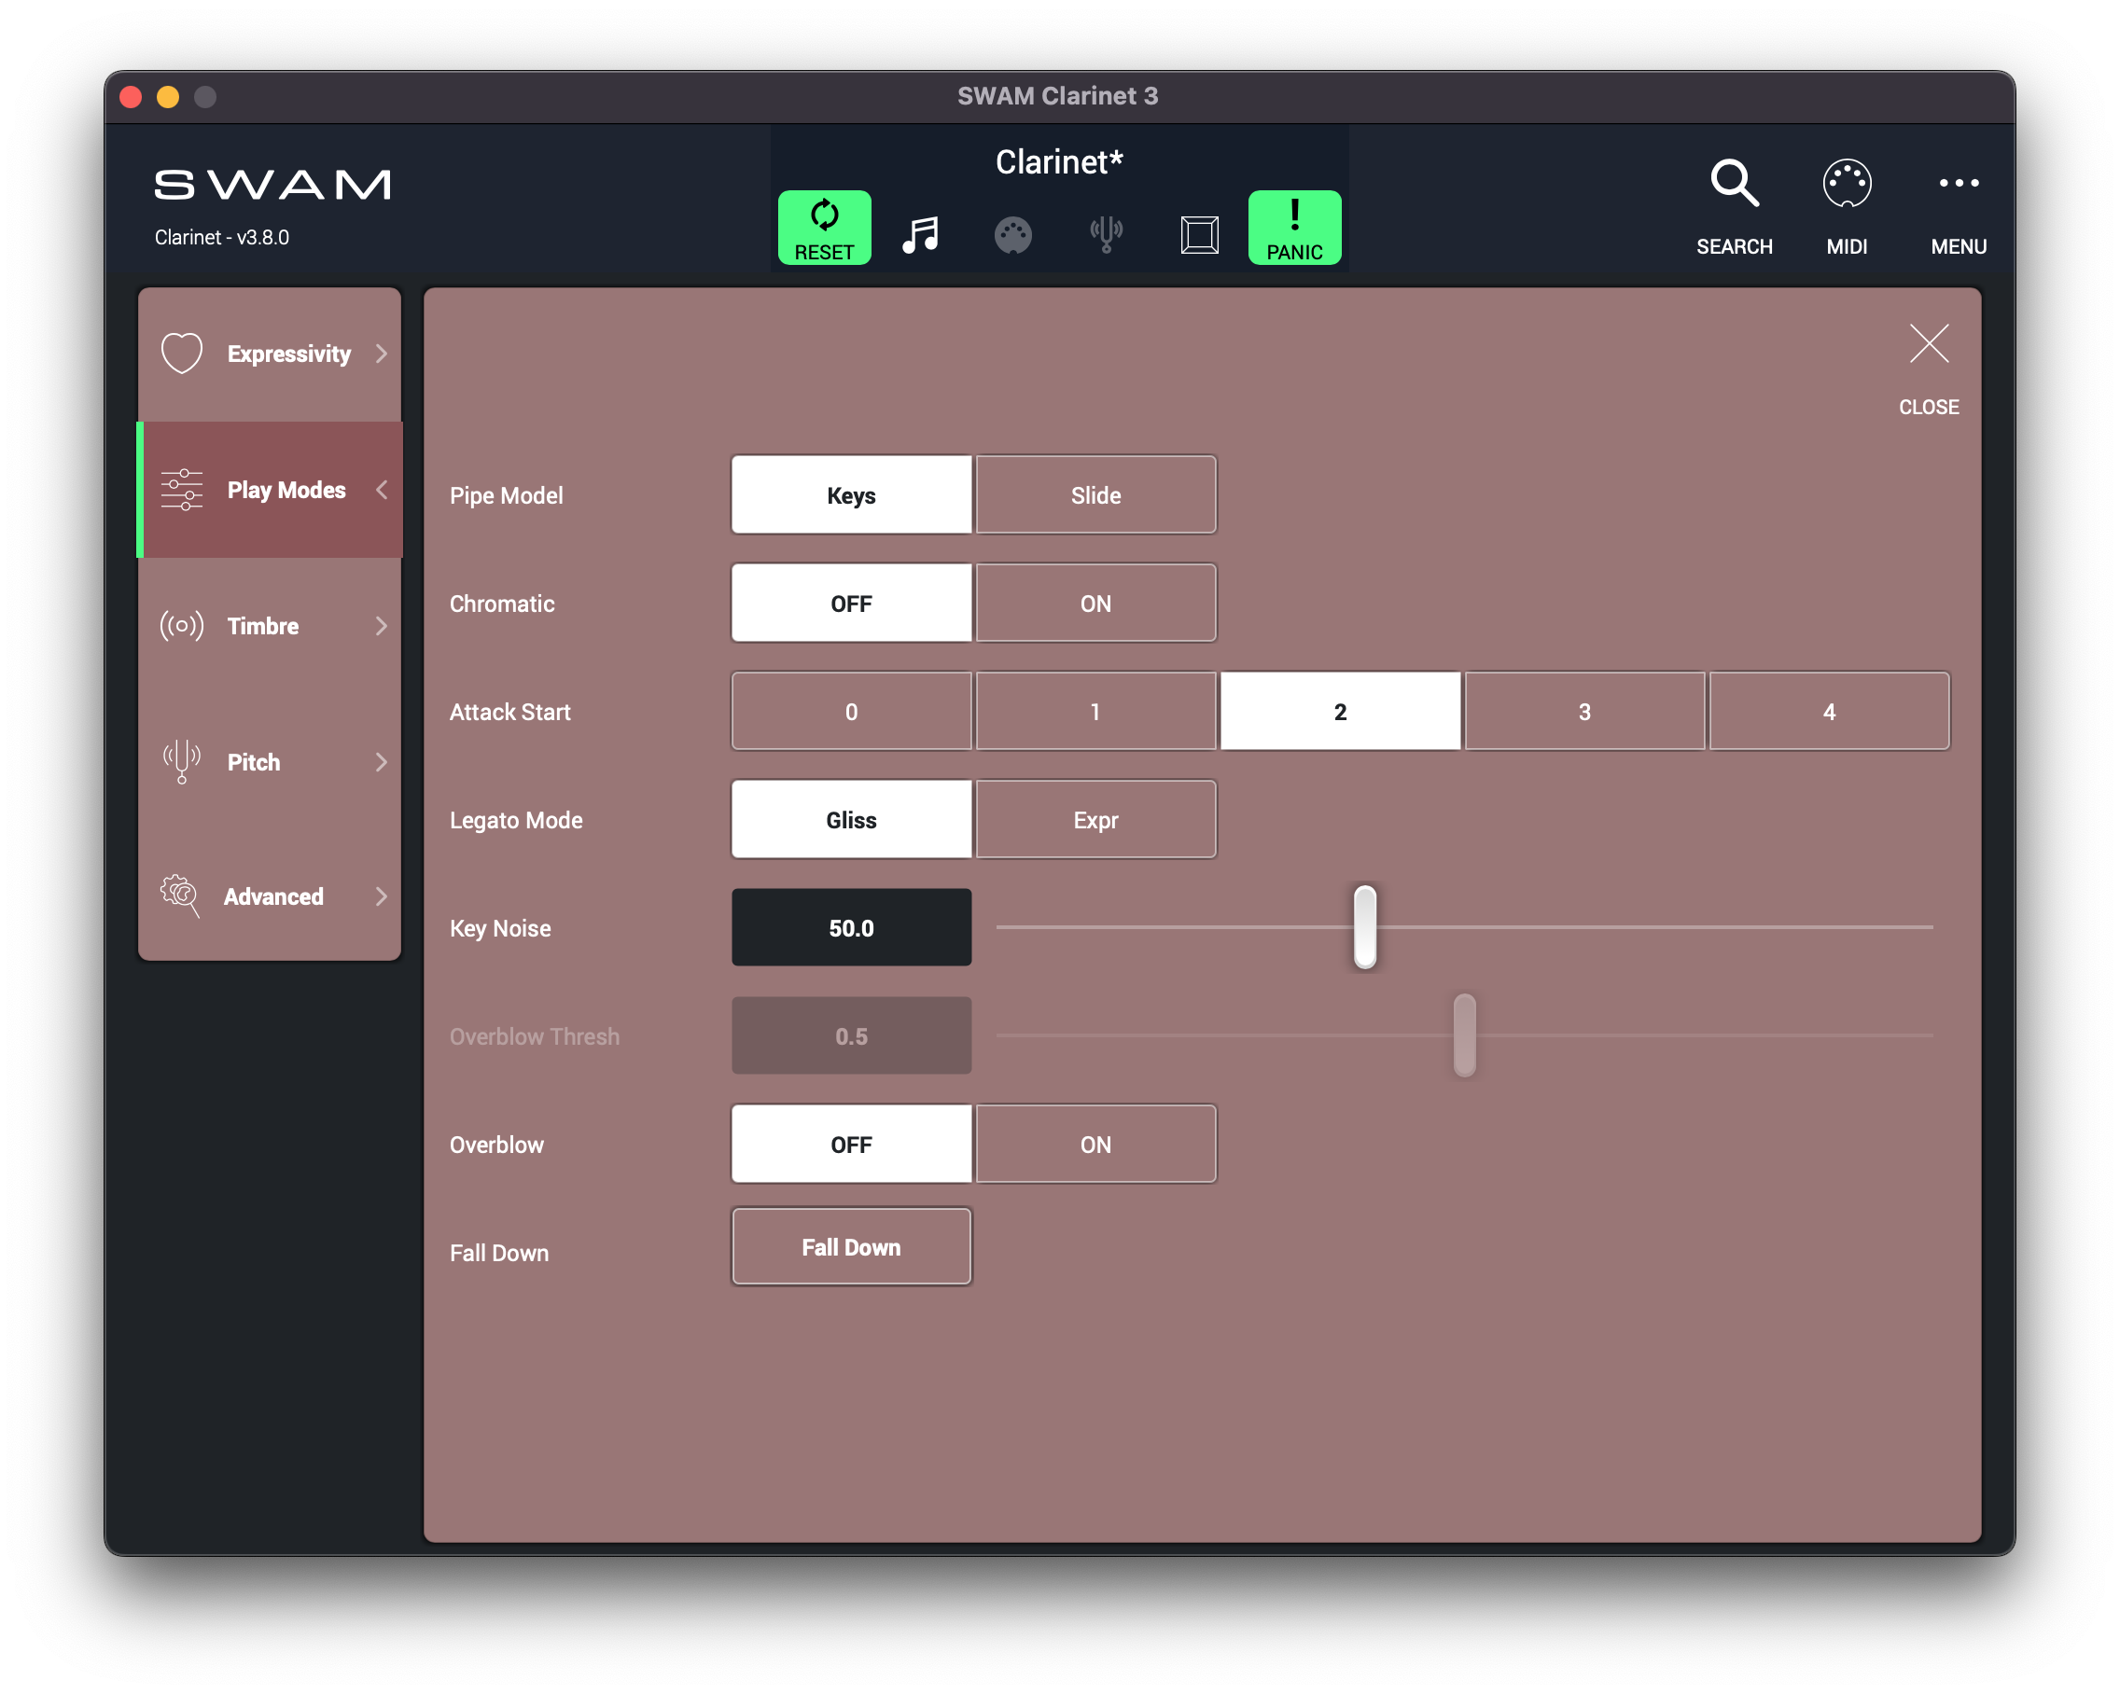Open the MIDI settings icon at top right
Viewport: 2120px width, 1694px height.
point(1846,183)
